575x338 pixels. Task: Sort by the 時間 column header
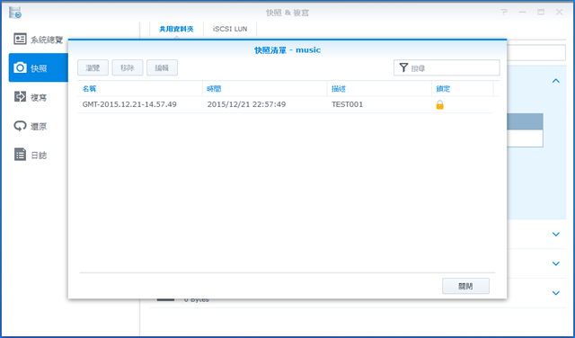pos(264,89)
